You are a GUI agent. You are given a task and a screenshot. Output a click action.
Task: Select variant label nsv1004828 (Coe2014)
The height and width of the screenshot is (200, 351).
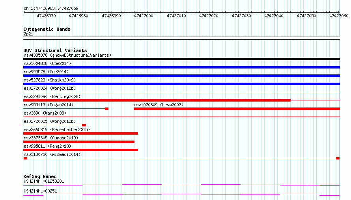[x=47, y=63]
